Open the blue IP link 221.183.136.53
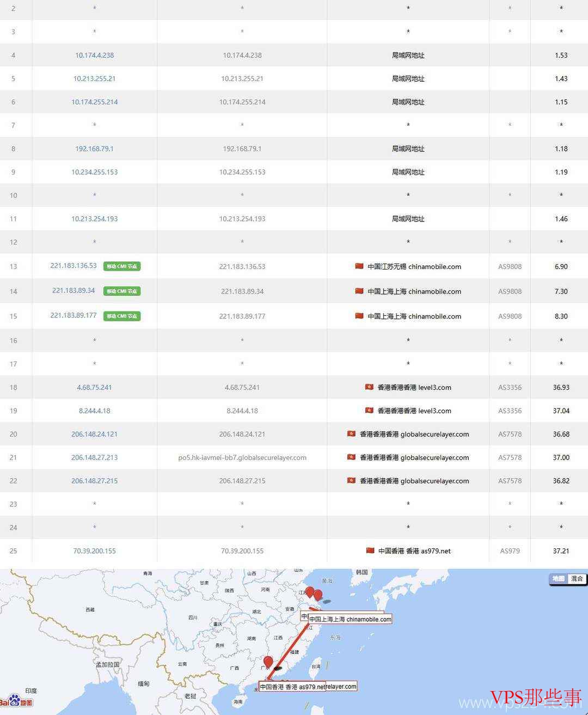This screenshot has height=715, width=588. coord(73,266)
